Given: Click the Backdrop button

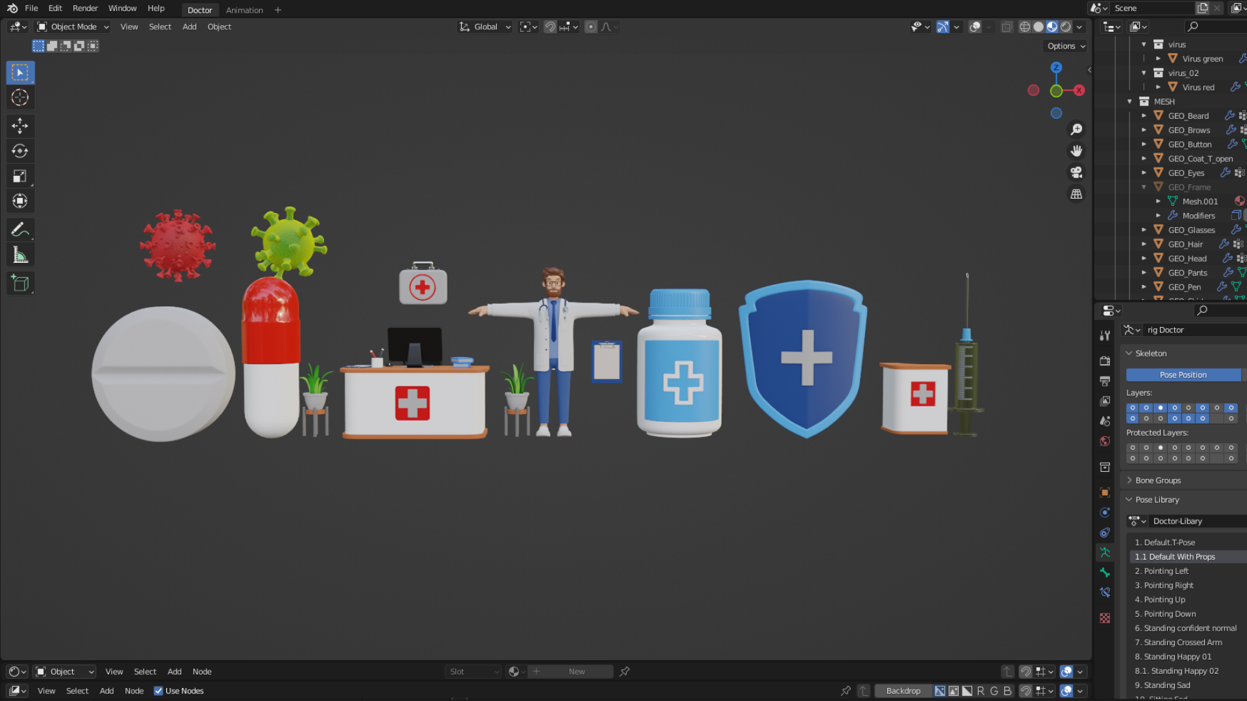Looking at the screenshot, I should pos(903,691).
